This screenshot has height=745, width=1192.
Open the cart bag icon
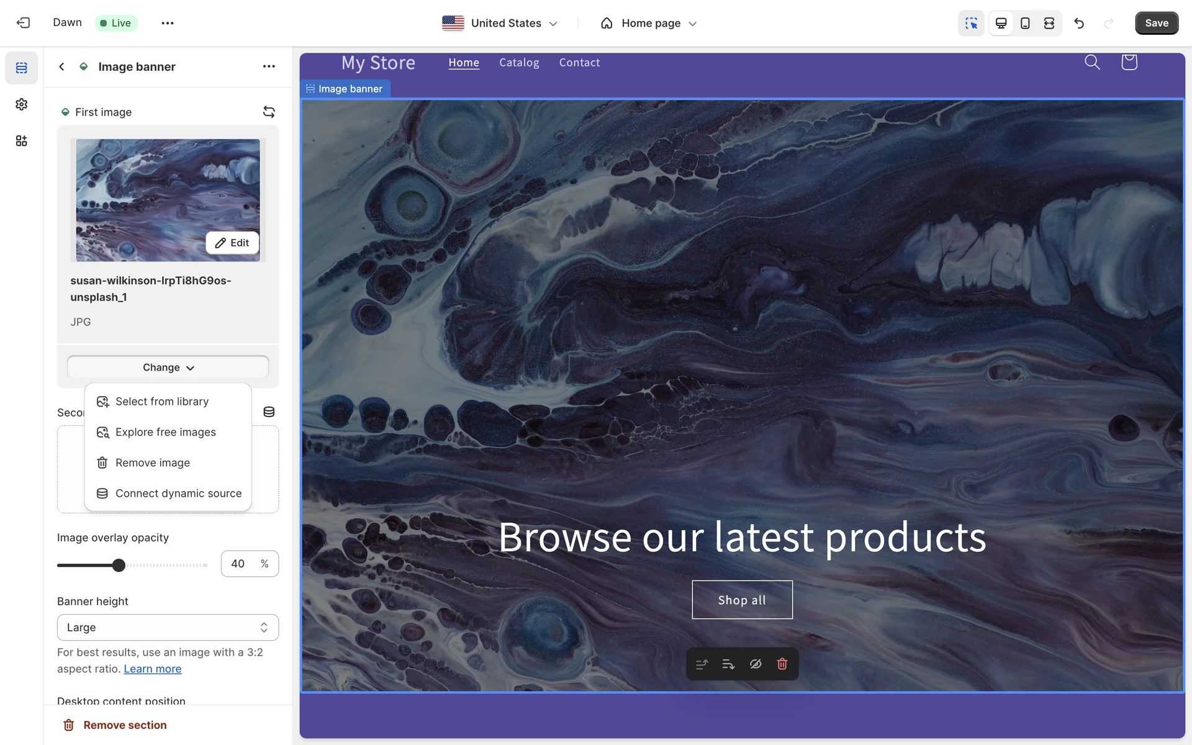(1129, 62)
